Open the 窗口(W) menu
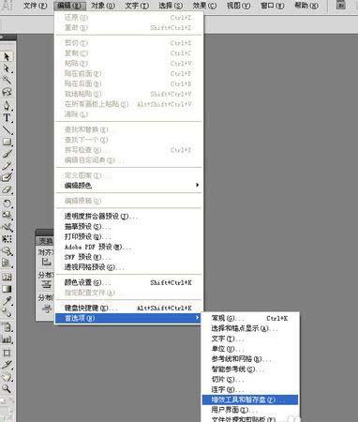Screen dimensions: 358x422 coord(273,6)
